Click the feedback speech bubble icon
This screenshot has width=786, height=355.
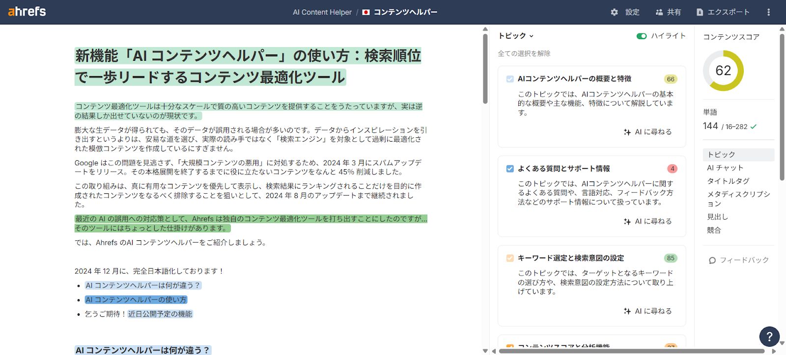[712, 260]
